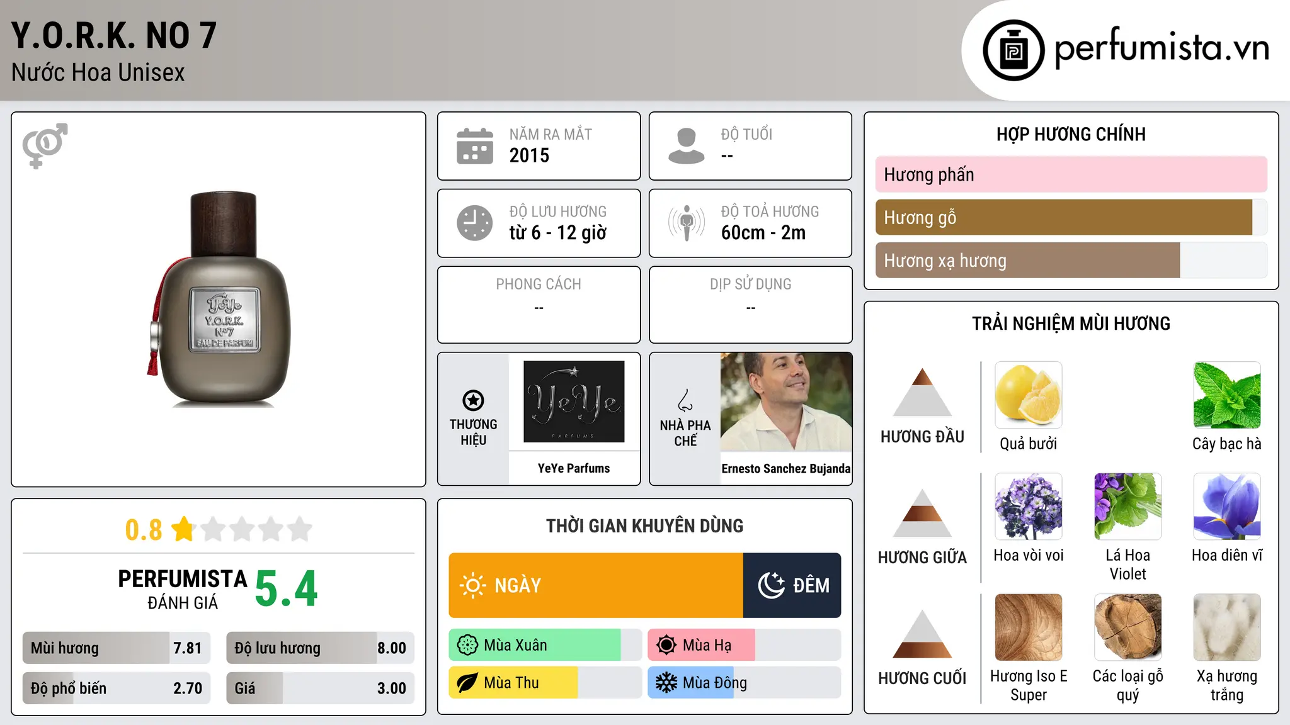
Task: Open the YeYe Parfums brand link
Action: pos(574,468)
